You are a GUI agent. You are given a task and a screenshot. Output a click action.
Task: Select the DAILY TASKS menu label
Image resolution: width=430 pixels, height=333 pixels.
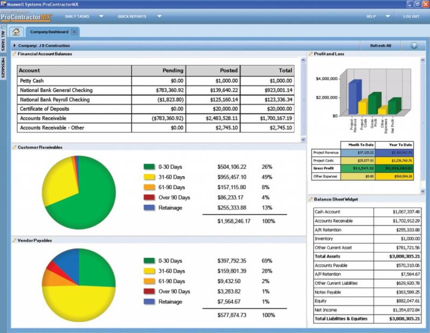(77, 17)
